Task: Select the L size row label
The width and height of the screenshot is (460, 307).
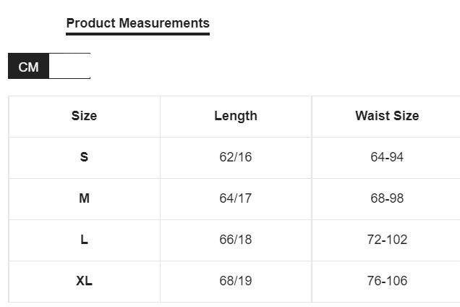Action: [x=84, y=240]
